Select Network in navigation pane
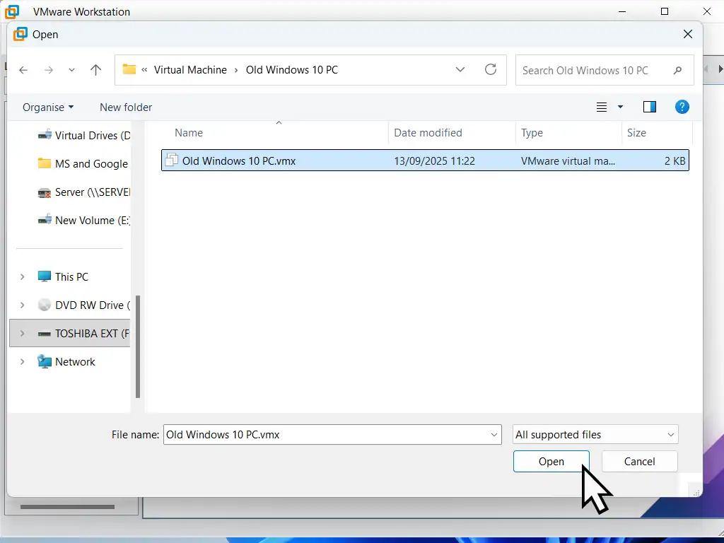This screenshot has width=724, height=543. [x=75, y=361]
